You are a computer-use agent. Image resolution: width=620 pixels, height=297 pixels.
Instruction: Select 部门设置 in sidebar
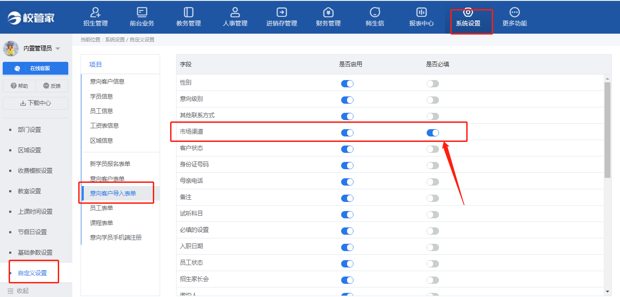[30, 130]
